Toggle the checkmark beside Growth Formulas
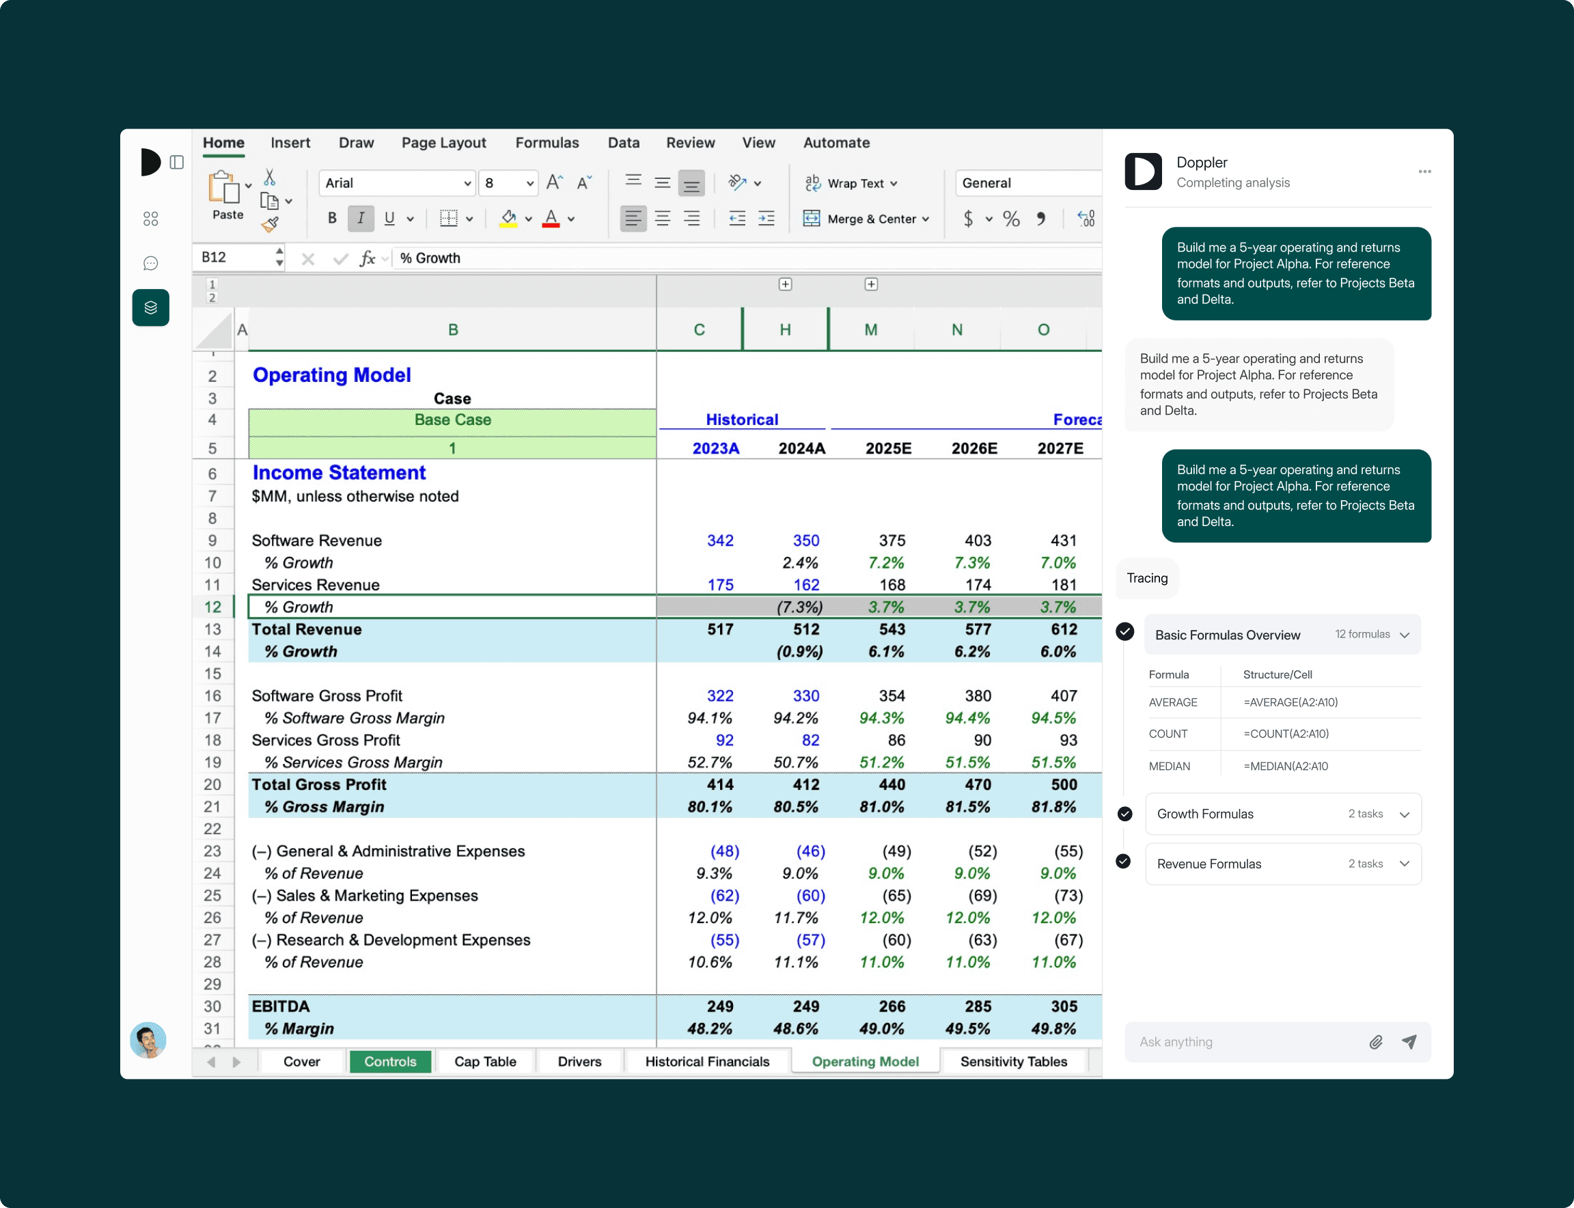This screenshot has height=1208, width=1574. 1124,813
